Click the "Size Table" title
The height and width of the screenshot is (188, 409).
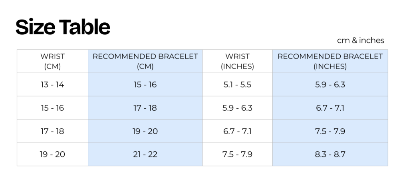click(63, 27)
